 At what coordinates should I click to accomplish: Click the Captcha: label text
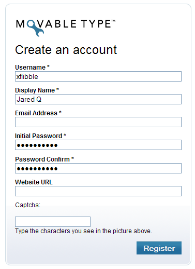(x=28, y=205)
